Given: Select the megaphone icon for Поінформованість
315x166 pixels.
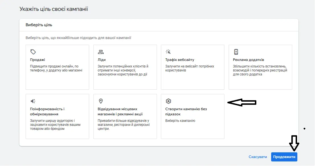Looking at the screenshot, I should click(33, 101).
